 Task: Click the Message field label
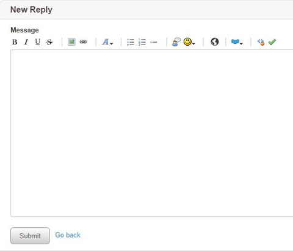pyautogui.click(x=24, y=30)
